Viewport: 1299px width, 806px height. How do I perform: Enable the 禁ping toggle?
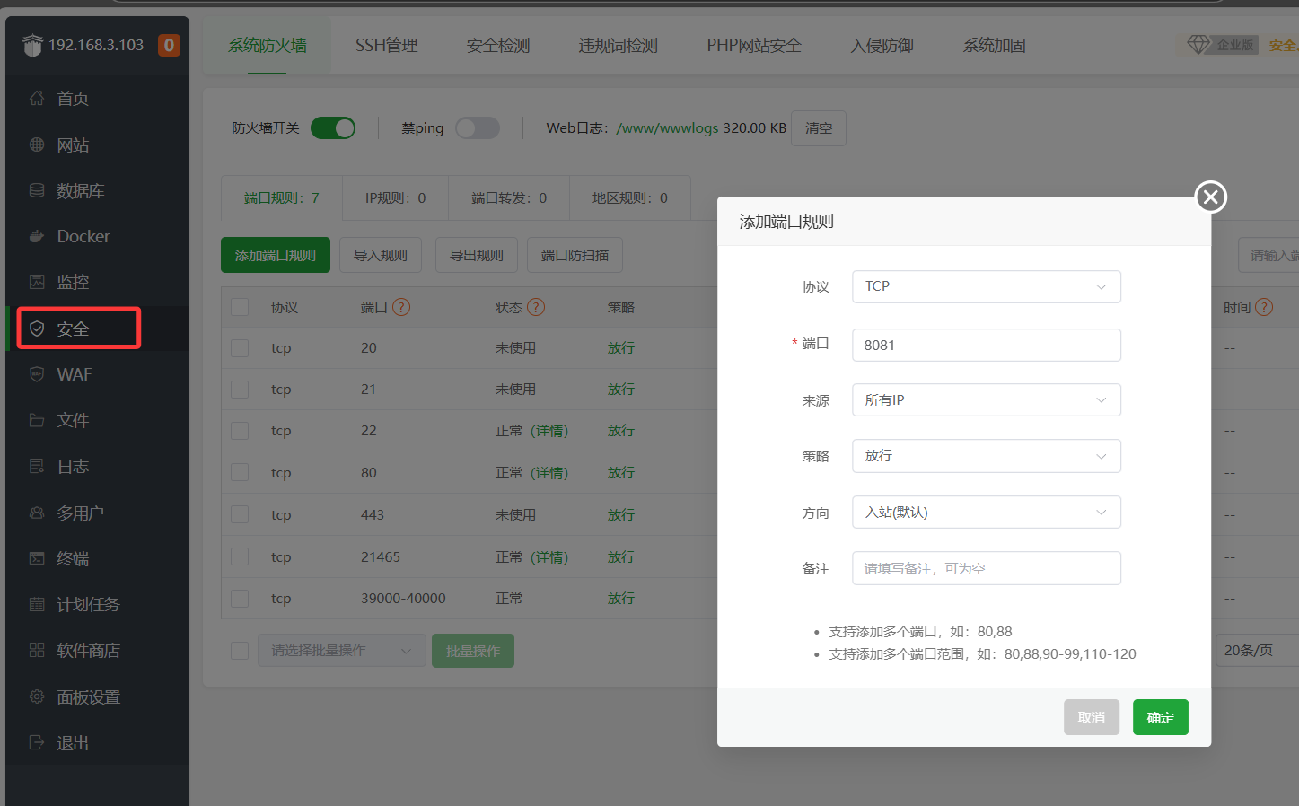pos(477,128)
